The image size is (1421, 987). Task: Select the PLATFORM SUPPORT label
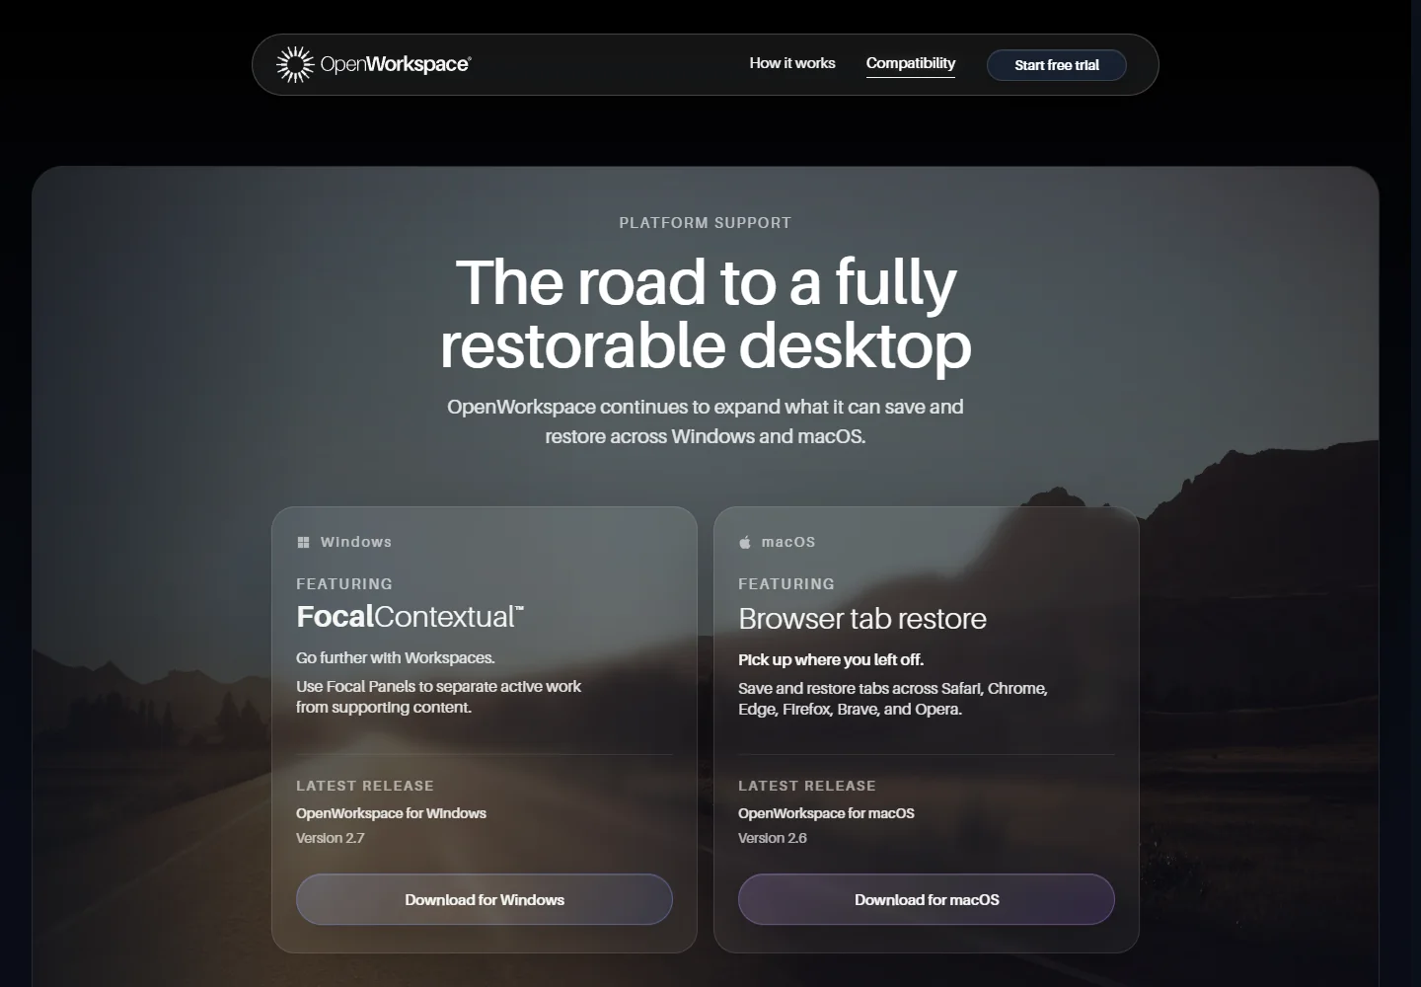click(706, 223)
